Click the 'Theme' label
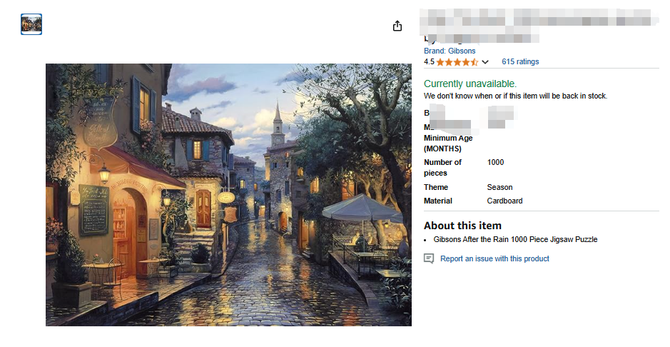Viewport: 670px width, 347px height. point(436,187)
